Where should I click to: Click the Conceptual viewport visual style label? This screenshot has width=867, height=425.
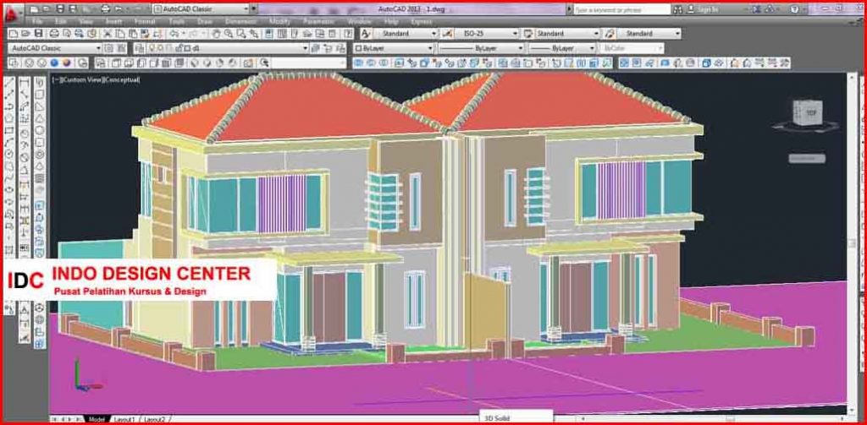pos(122,80)
